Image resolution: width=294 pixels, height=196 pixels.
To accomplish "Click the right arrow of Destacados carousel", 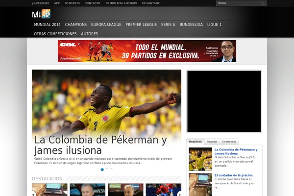I will (x=179, y=194).
